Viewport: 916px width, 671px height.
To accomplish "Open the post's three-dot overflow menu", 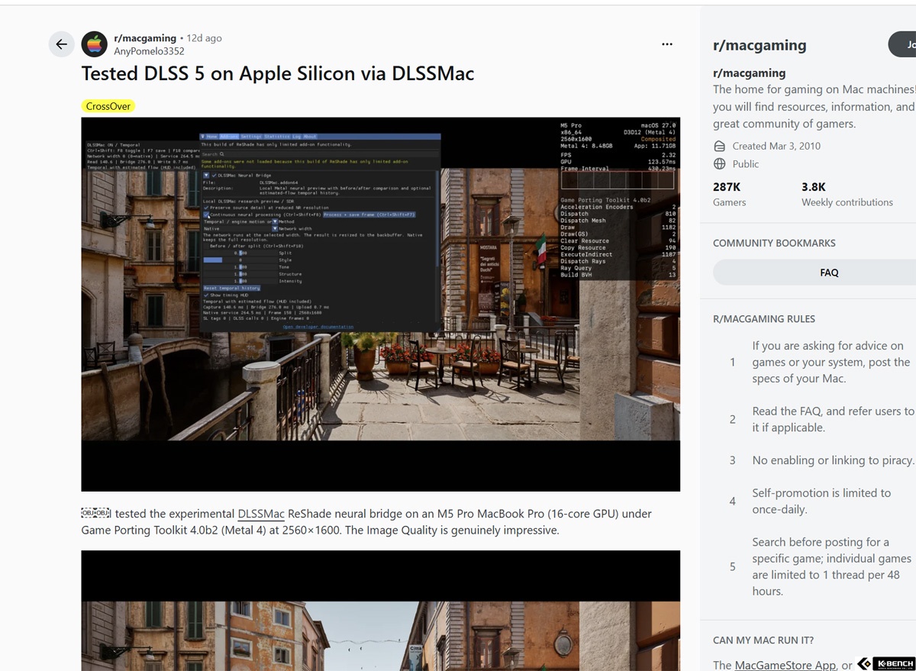I will (x=667, y=44).
